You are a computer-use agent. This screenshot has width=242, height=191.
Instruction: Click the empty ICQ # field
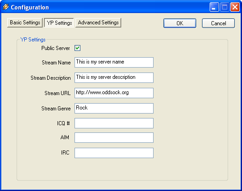(114, 123)
